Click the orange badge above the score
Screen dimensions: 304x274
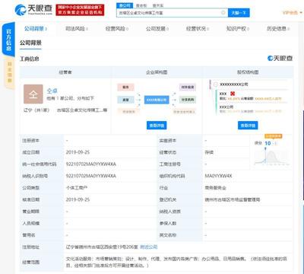[274, 136]
